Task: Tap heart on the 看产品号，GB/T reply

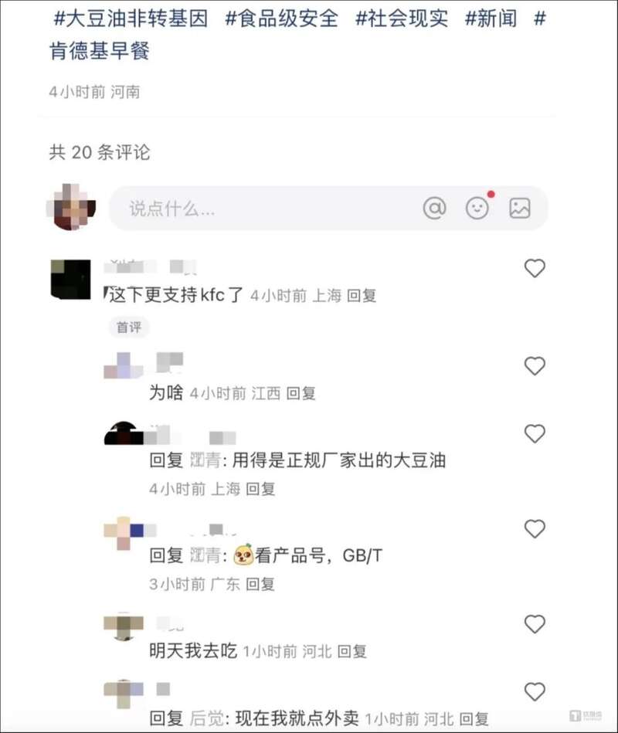Action: [x=535, y=529]
